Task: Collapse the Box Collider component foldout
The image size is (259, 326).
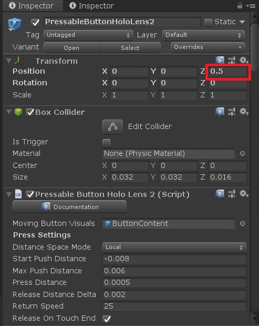Action: coord(9,112)
